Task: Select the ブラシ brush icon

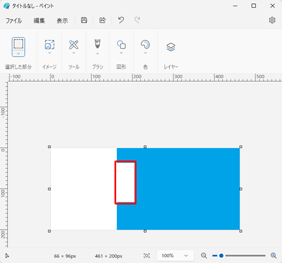Action: (x=98, y=44)
